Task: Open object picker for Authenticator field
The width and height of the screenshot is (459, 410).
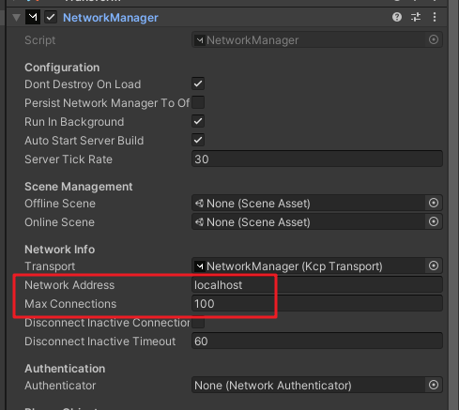Action: [434, 385]
